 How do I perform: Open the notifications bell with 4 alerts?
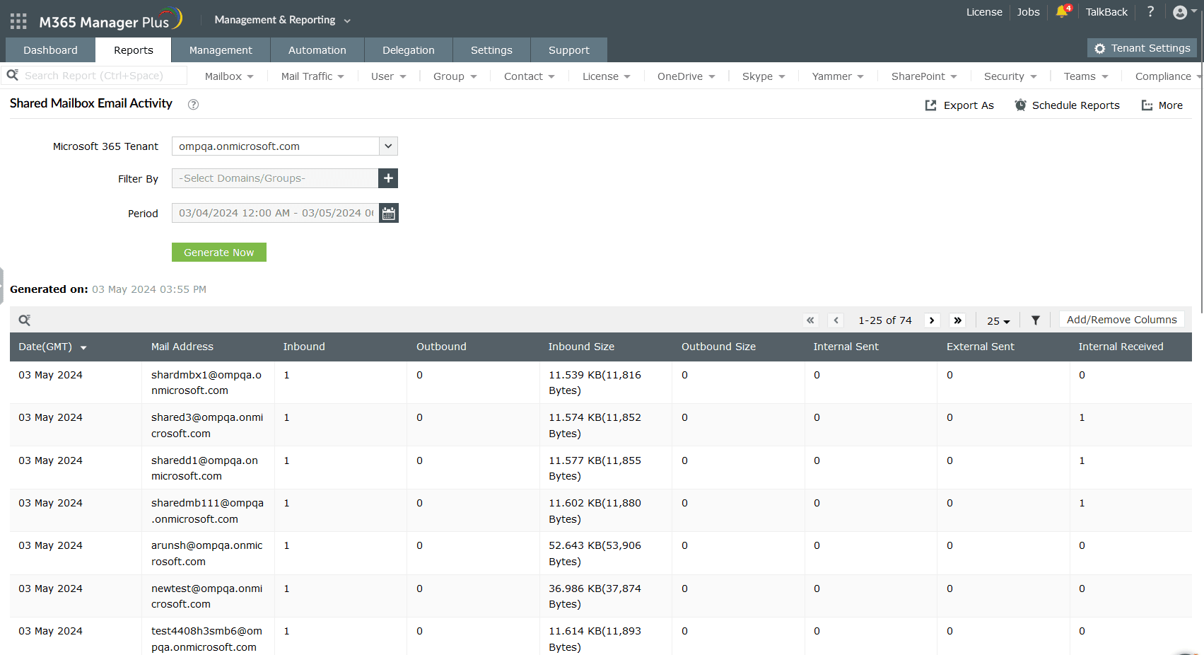pyautogui.click(x=1063, y=12)
